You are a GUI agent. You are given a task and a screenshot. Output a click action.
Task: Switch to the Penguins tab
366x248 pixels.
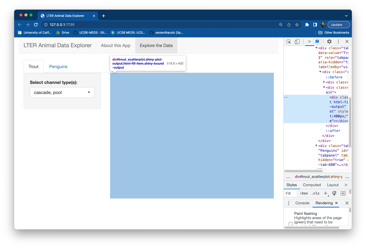58,67
